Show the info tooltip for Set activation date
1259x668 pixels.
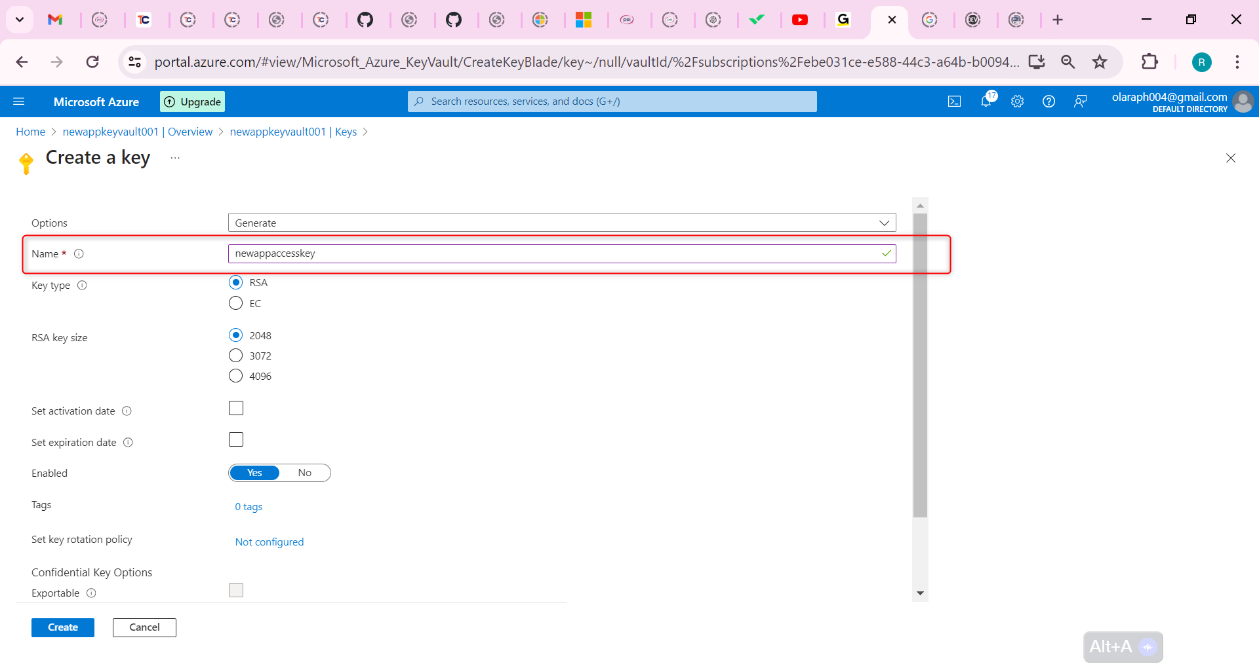pos(127,411)
